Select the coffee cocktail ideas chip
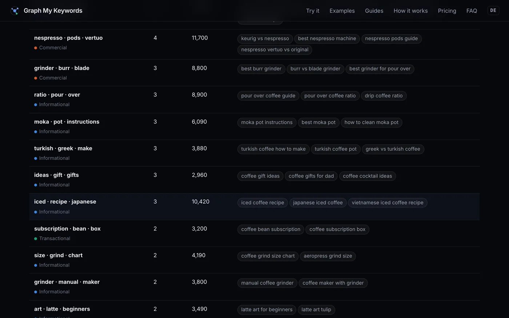Screen dimensions: 509x318 [367, 176]
